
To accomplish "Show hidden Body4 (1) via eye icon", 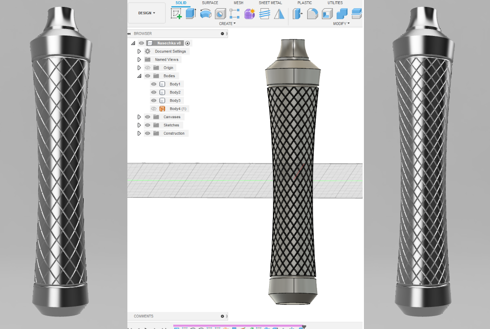I will click(x=153, y=109).
